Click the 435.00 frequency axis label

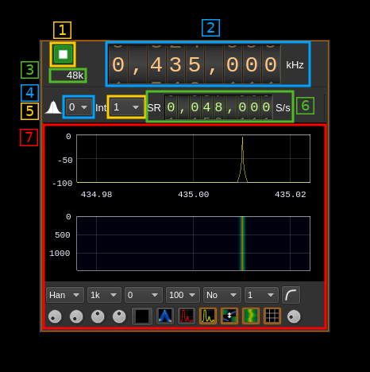tap(193, 195)
